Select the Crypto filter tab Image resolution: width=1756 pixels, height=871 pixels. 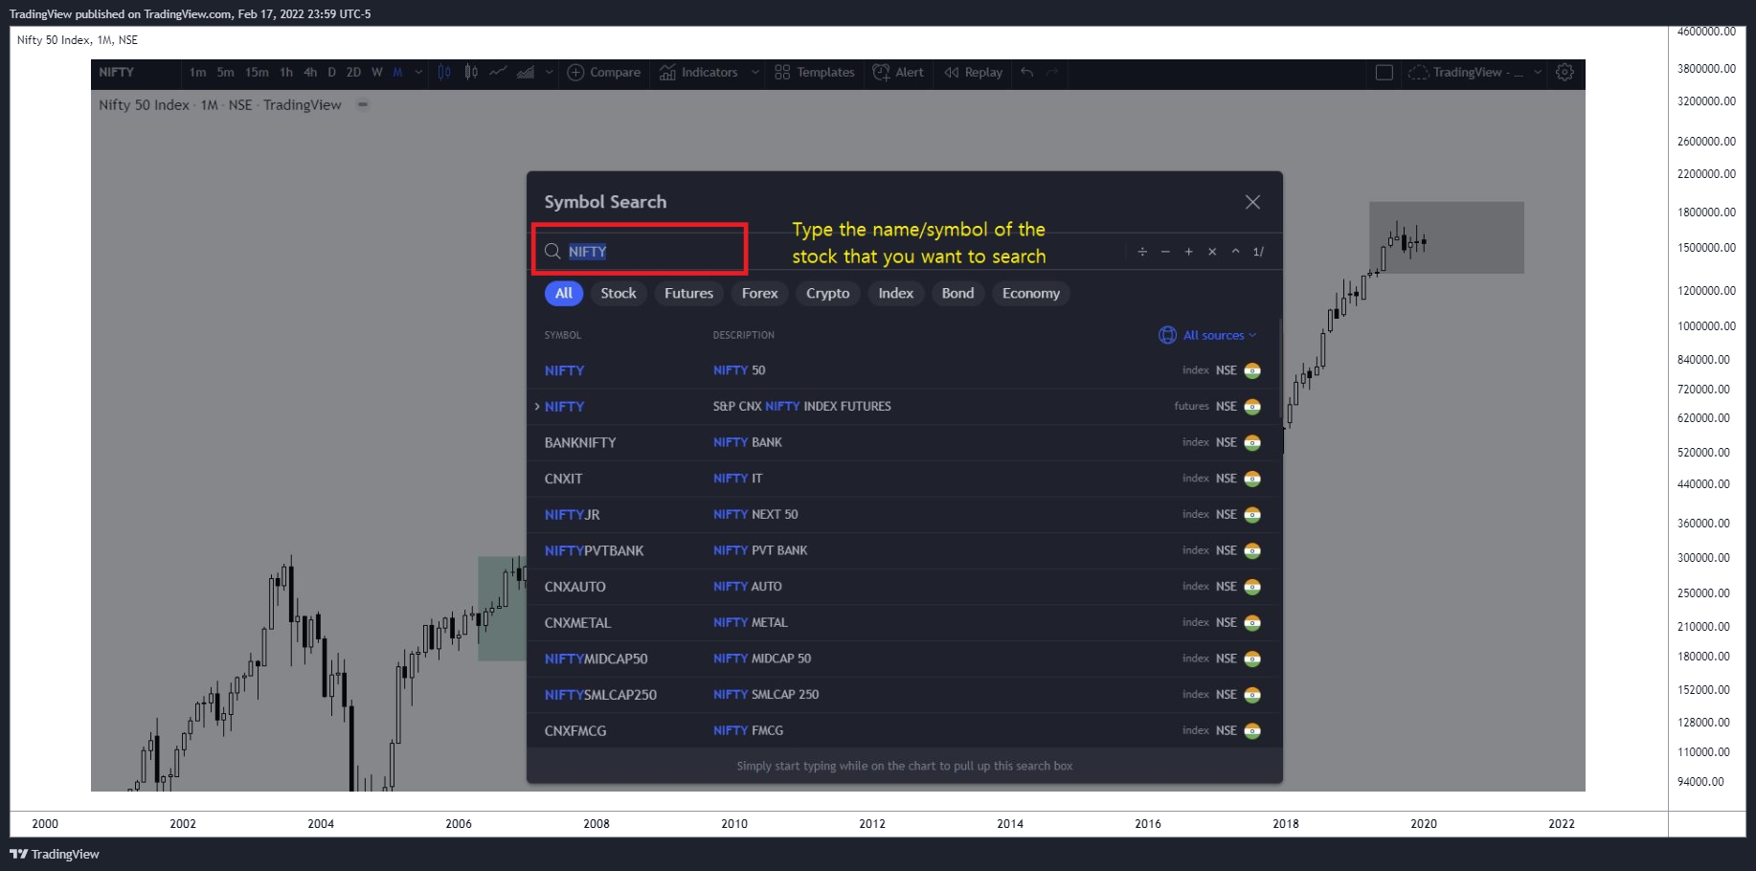(828, 293)
